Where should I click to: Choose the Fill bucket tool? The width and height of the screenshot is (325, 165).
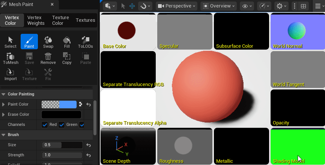[67, 42]
